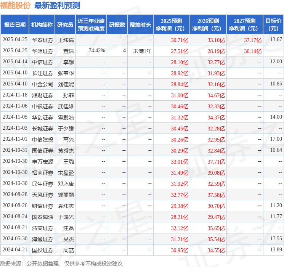Viewport: 284px width, 267px height.
Task: Select the 2027预测净利润 column header
Action: (245, 25)
